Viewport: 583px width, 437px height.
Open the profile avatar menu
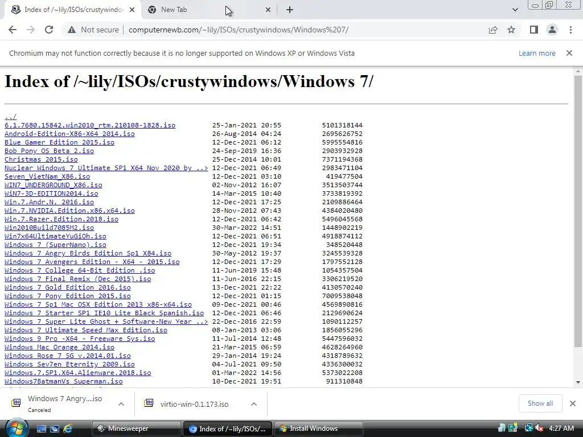pyautogui.click(x=552, y=30)
